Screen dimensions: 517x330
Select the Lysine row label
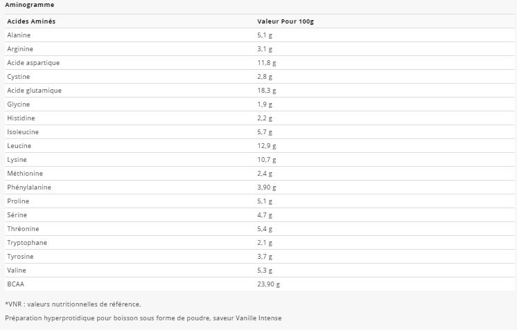pos(17,160)
